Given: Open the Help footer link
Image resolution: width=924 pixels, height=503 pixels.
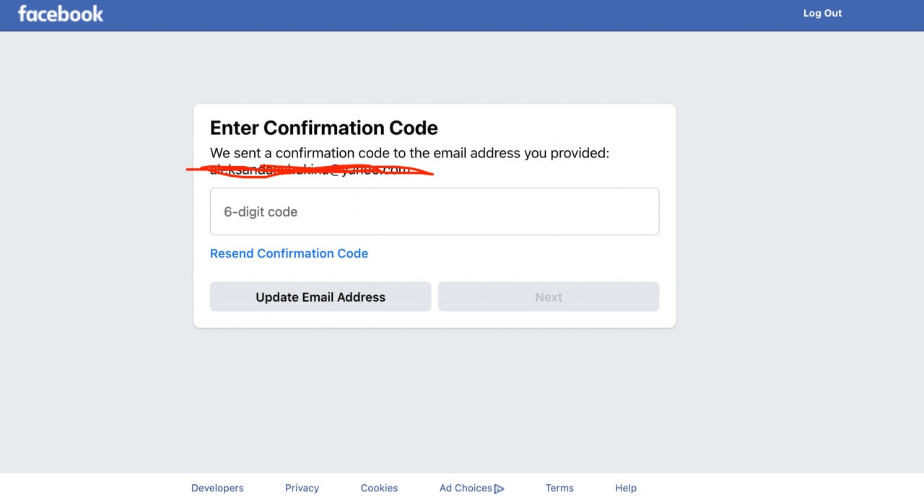Looking at the screenshot, I should pos(626,488).
